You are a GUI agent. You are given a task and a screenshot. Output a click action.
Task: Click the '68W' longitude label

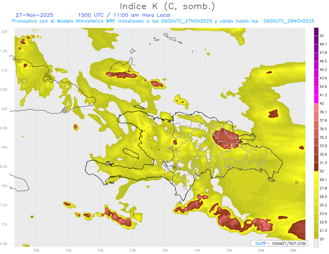pos(293,250)
